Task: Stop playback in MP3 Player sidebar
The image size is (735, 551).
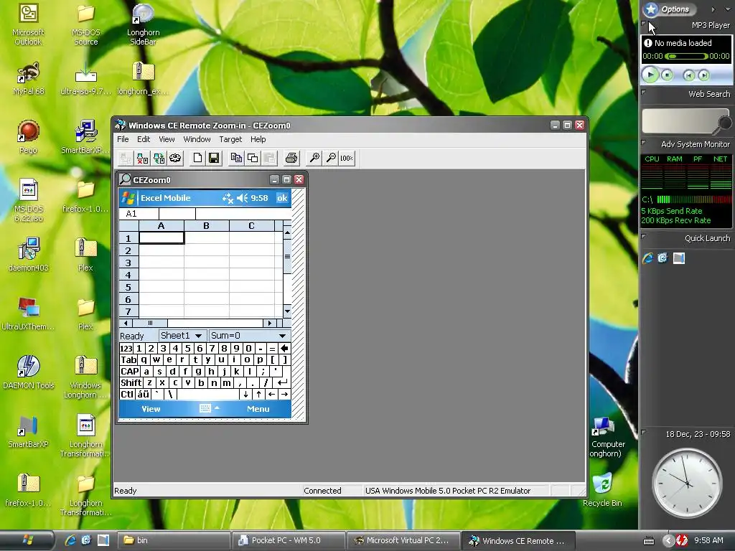Action: pos(667,75)
